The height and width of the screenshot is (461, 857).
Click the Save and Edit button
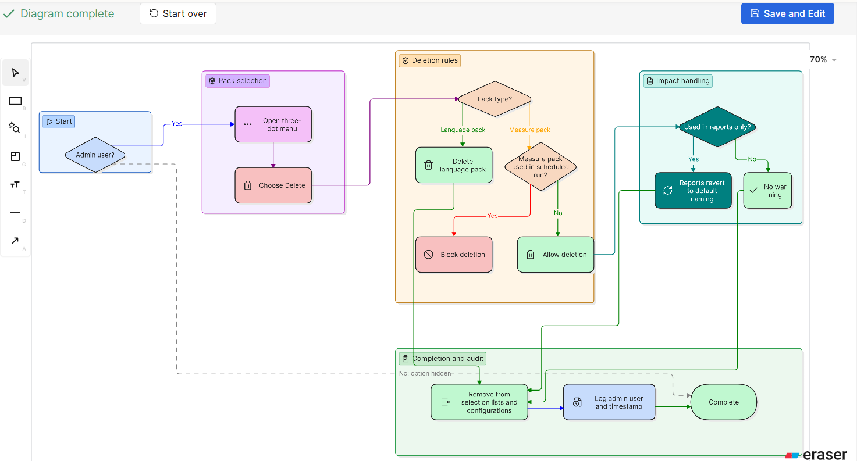tap(788, 14)
